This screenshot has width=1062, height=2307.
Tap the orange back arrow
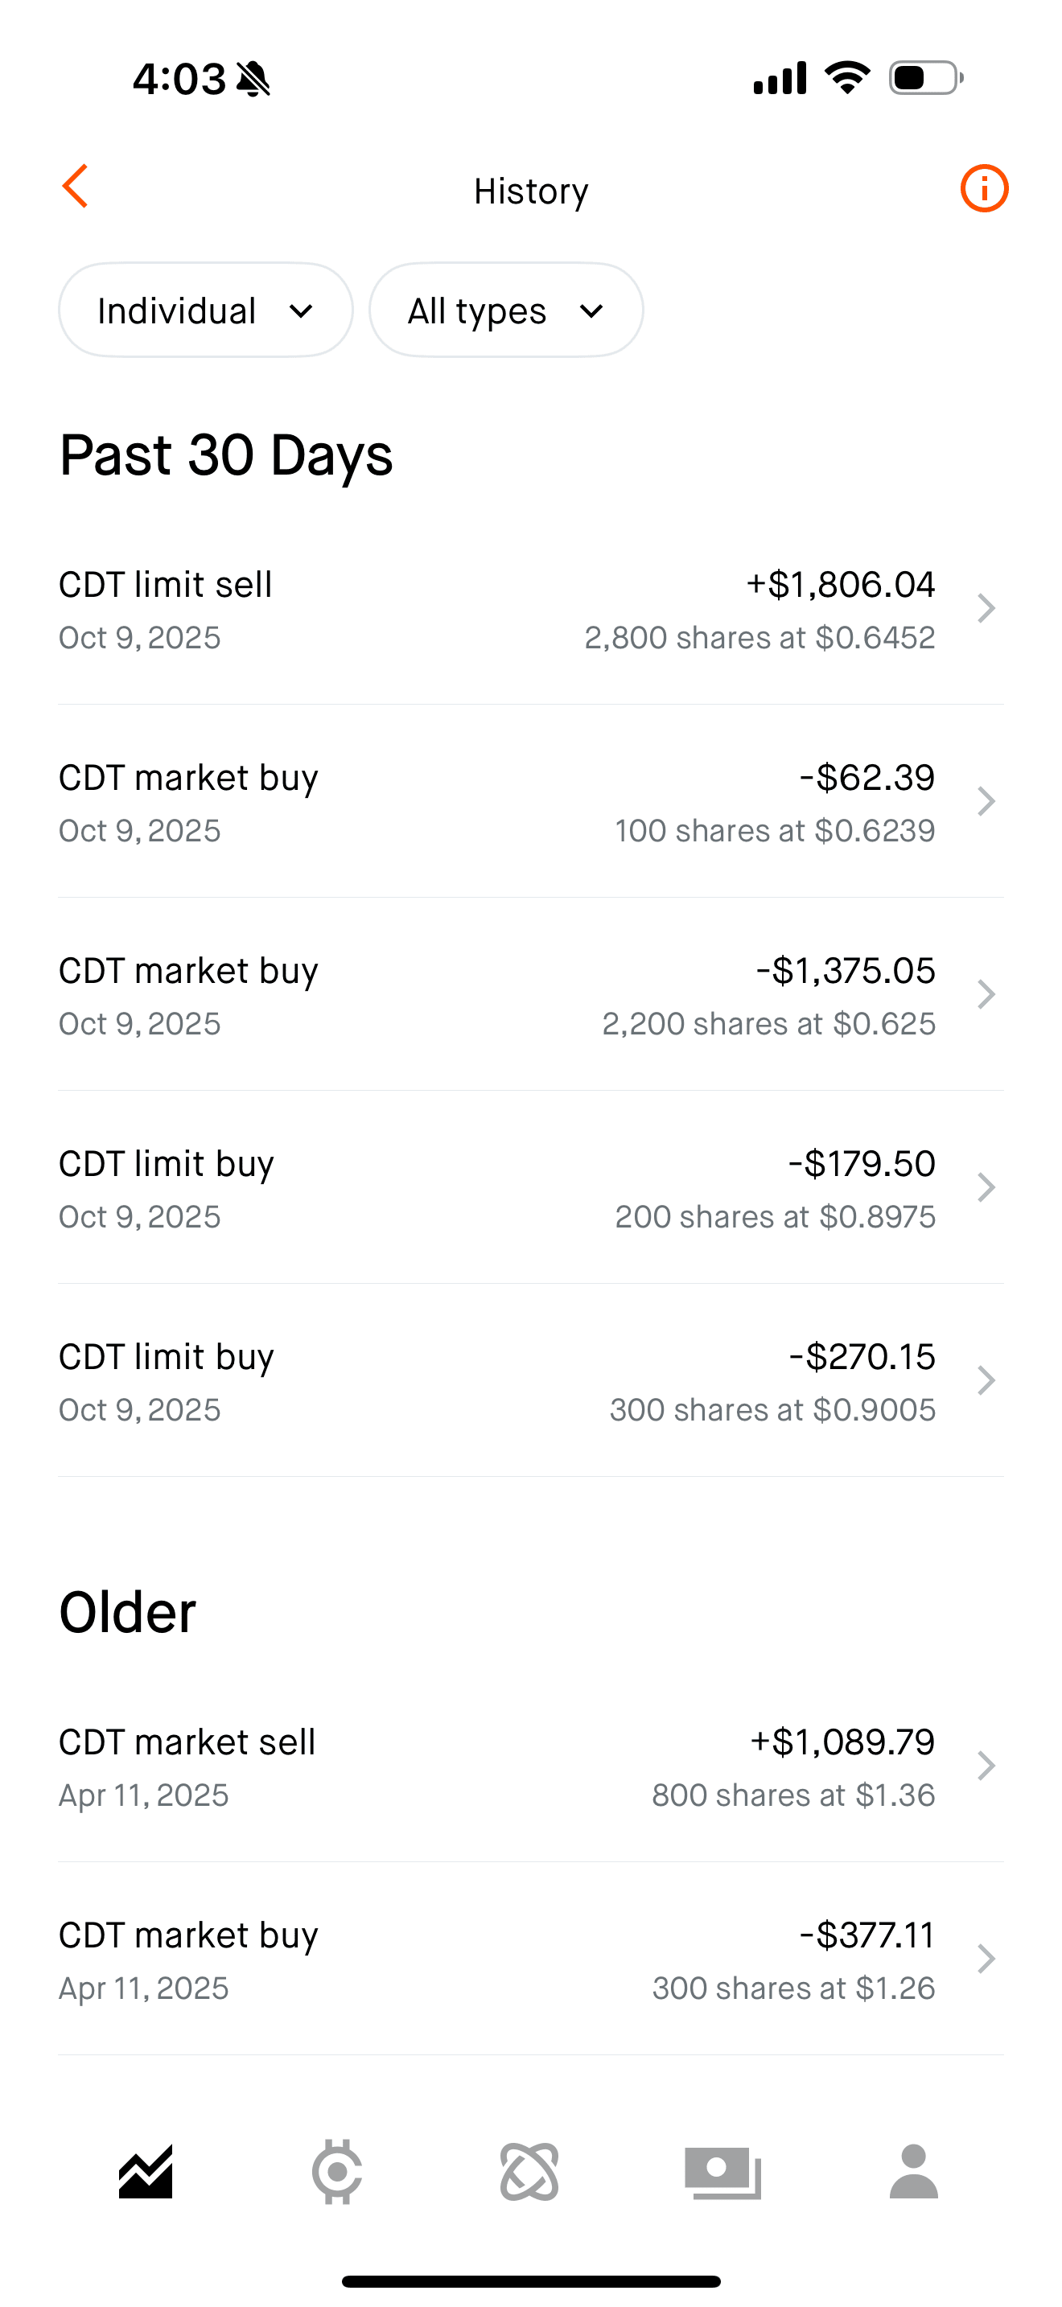(x=76, y=187)
